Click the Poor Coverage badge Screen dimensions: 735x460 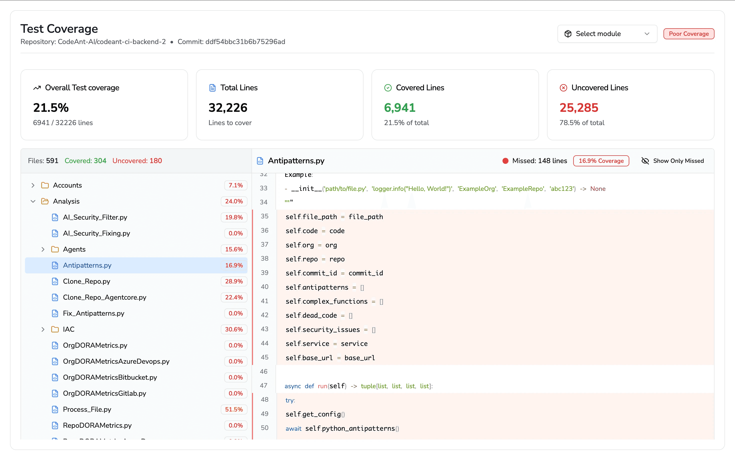pyautogui.click(x=688, y=34)
